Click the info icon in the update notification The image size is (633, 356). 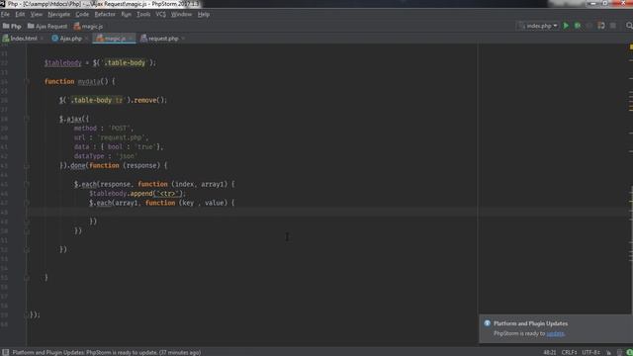point(488,323)
